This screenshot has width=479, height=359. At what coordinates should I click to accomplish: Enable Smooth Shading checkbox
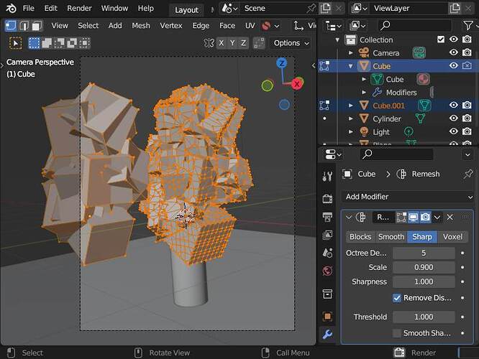[397, 333]
